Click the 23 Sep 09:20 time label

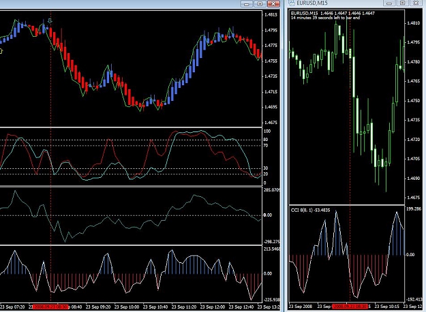click(98, 307)
